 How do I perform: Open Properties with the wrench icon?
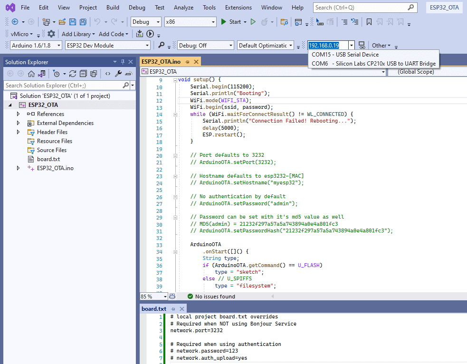tap(118, 74)
